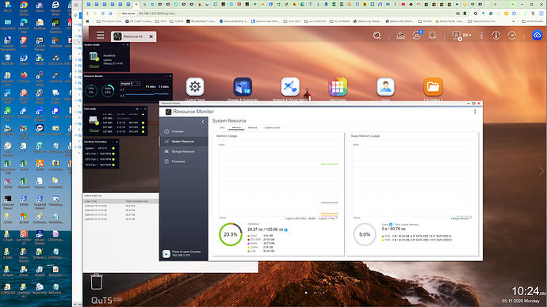
Task: Open the notifications bell icon
Action: pyautogui.click(x=432, y=36)
